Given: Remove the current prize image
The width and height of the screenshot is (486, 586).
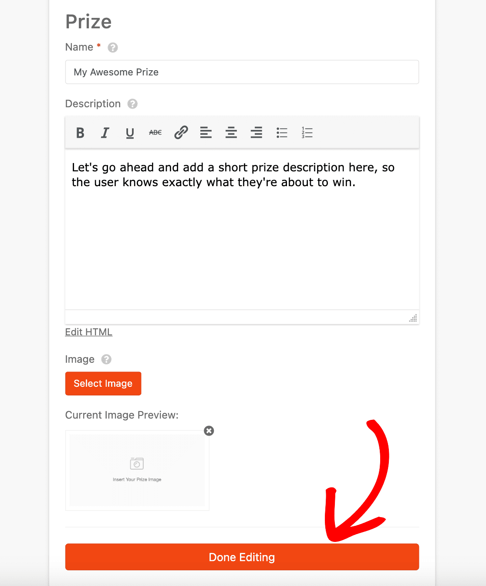Looking at the screenshot, I should coord(209,431).
